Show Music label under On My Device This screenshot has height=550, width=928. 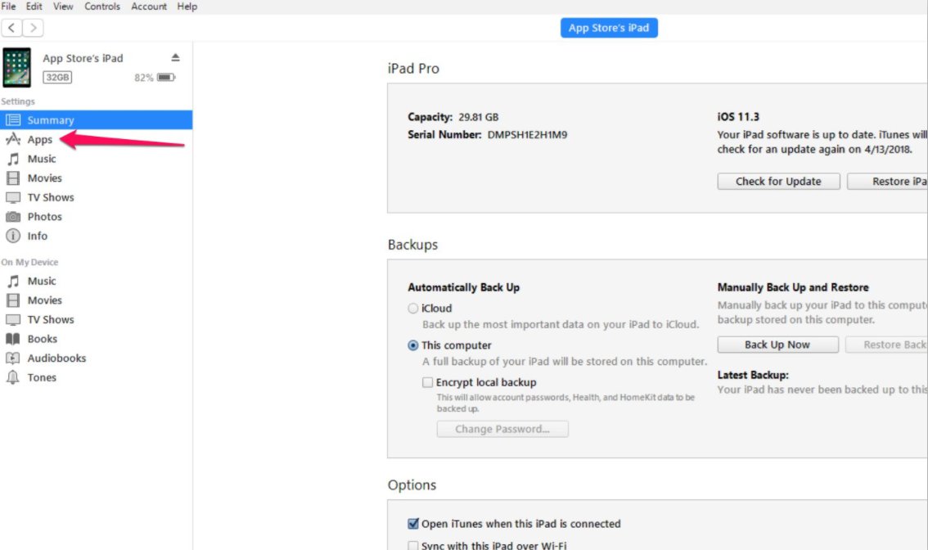pyautogui.click(x=42, y=282)
